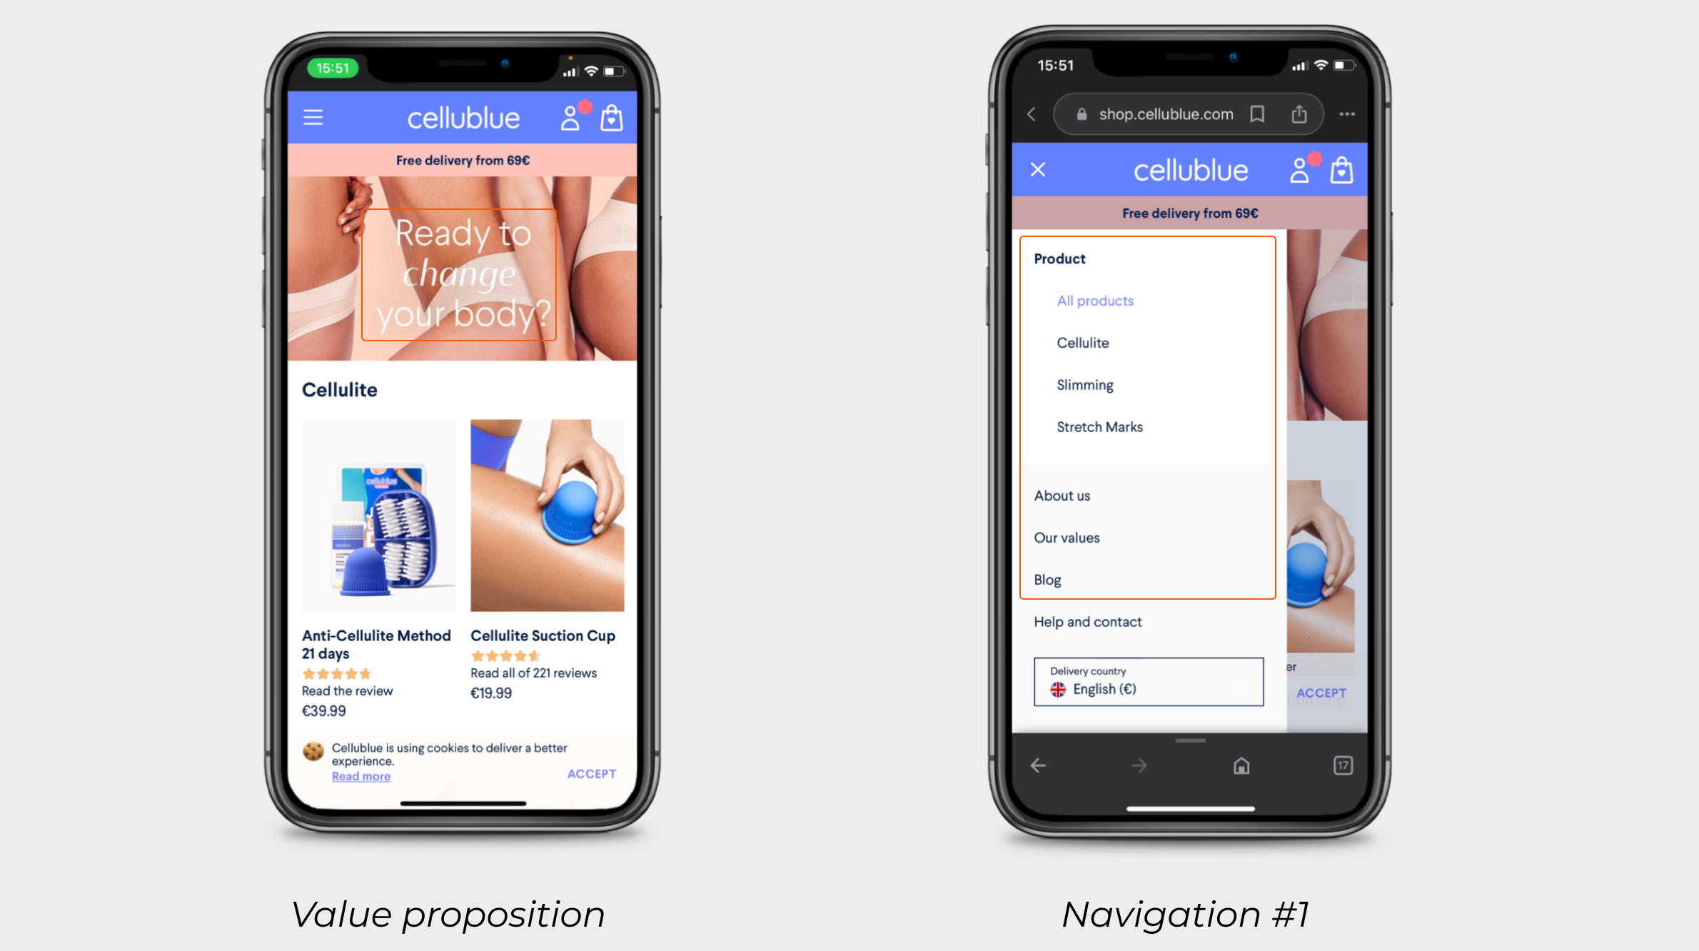The image size is (1699, 951).
Task: Select English currency display option
Action: coord(1148,688)
